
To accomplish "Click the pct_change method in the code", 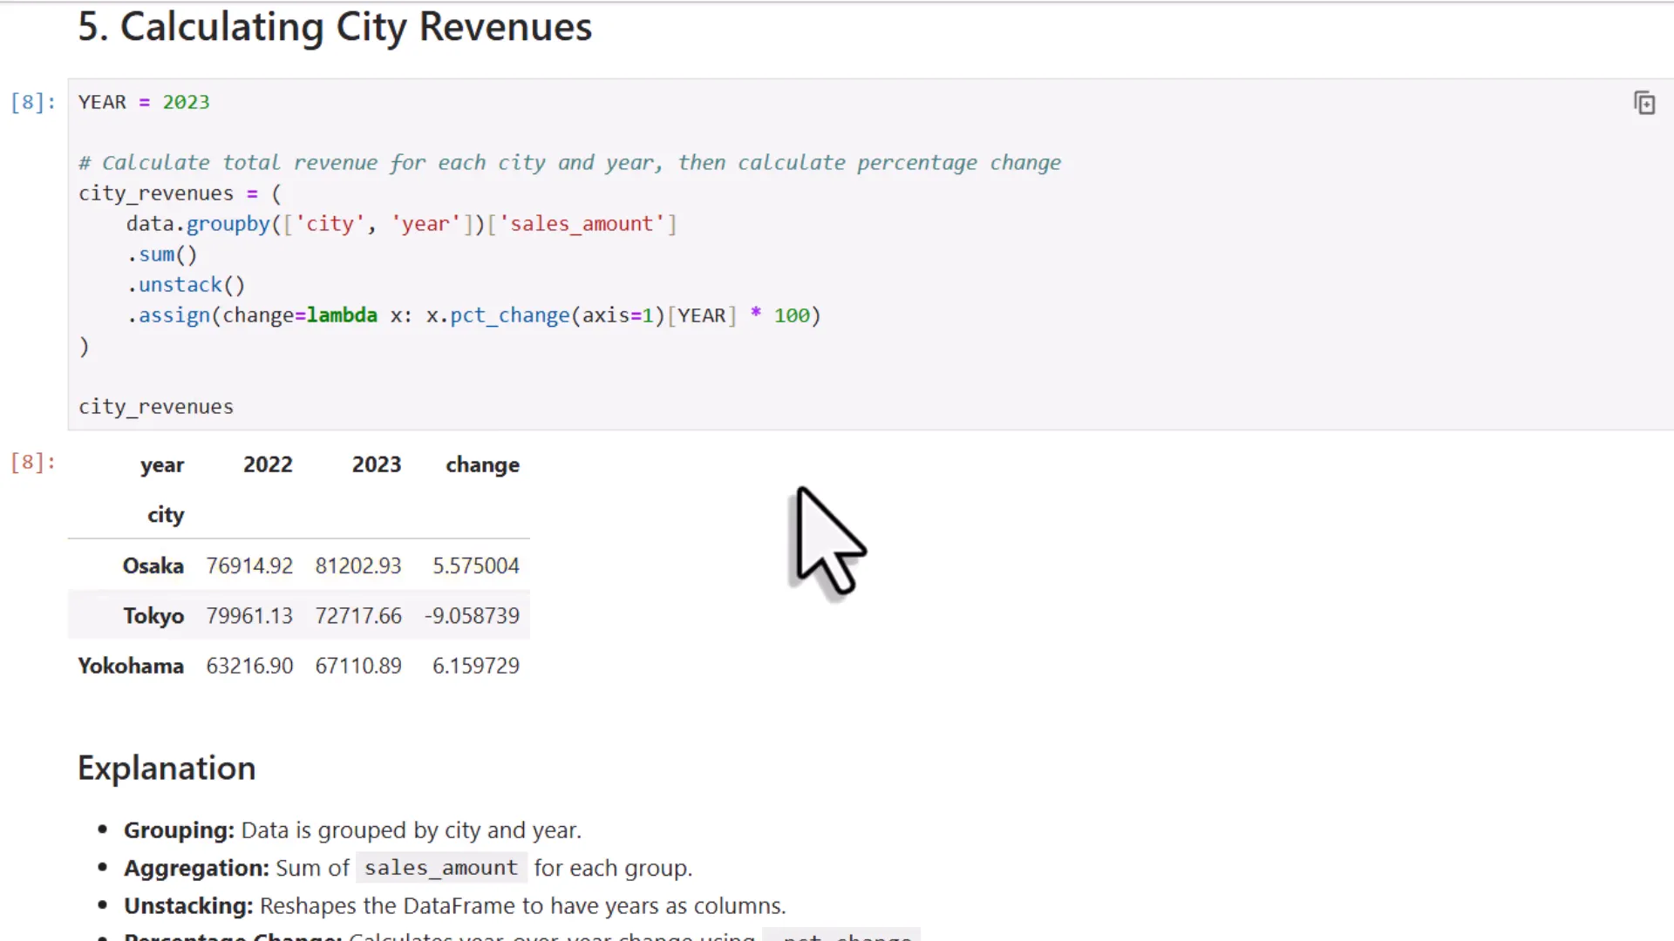I will 508,315.
